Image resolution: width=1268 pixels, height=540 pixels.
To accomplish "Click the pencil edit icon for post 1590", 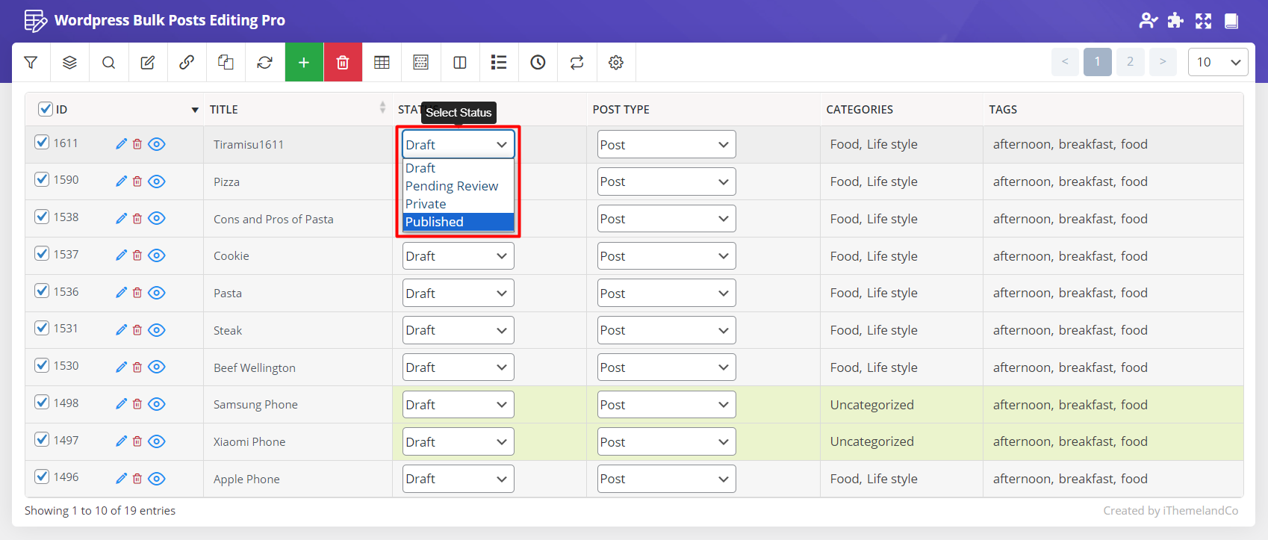I will [121, 181].
